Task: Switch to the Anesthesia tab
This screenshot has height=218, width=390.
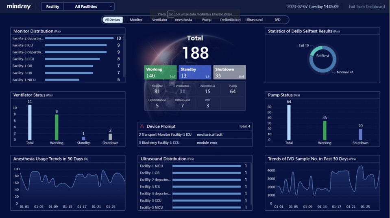Action: (x=183, y=19)
